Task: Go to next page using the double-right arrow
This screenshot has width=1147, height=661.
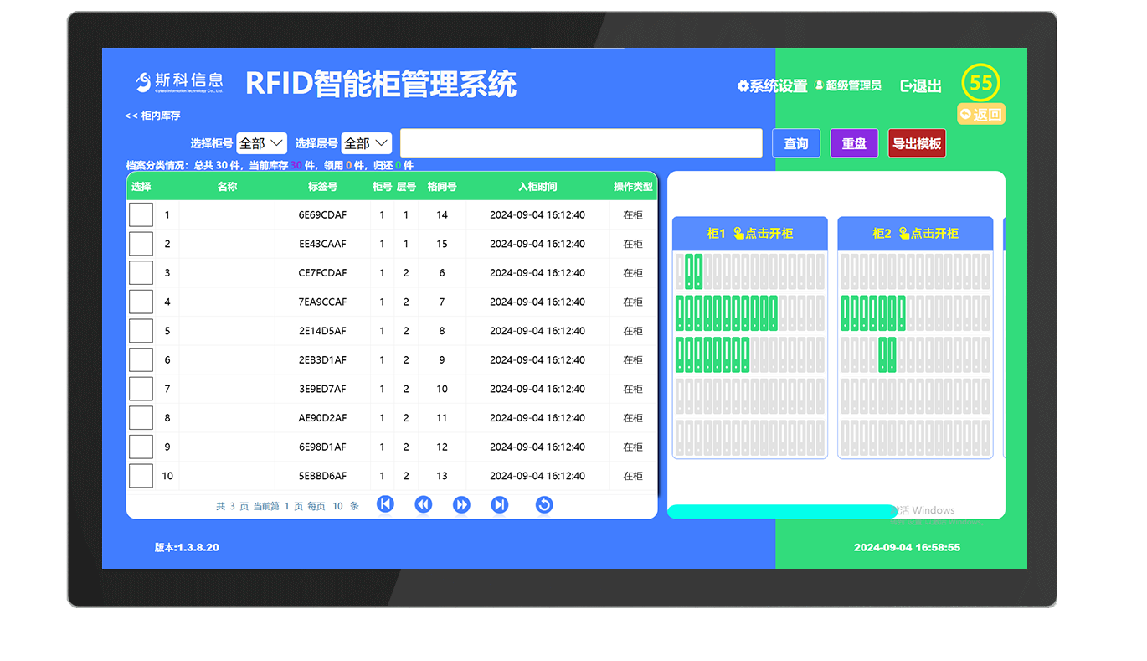Action: pyautogui.click(x=461, y=504)
